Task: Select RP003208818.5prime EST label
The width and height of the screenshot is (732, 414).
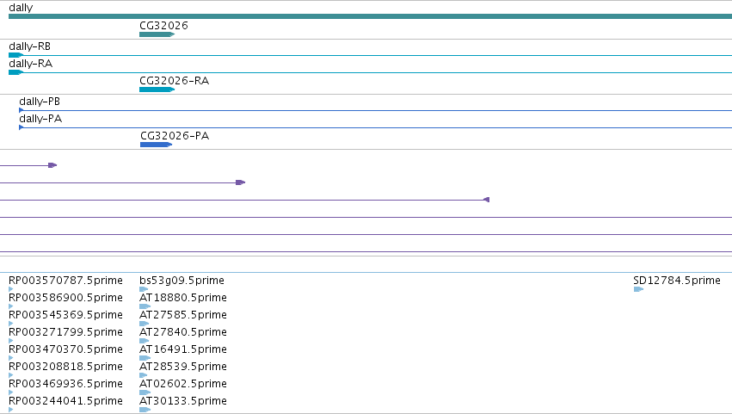Action: click(65, 367)
